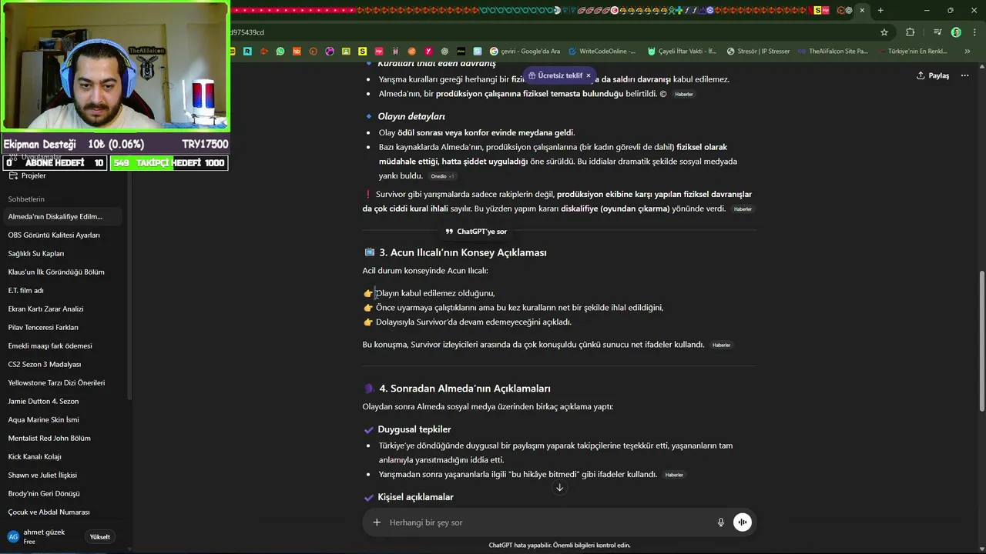Image resolution: width=986 pixels, height=554 pixels.
Task: Open the green browser profile avatar
Action: [956, 32]
